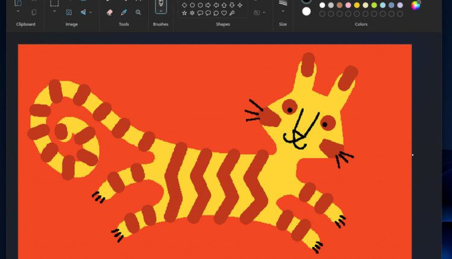Choose the light yellow palette swatch
The width and height of the screenshot is (452, 259).
(x=366, y=5)
